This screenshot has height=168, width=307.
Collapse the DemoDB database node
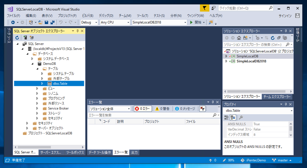(32, 64)
